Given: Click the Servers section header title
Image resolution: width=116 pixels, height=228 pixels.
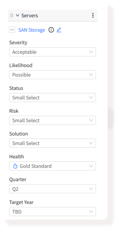Looking at the screenshot, I should pos(30,15).
